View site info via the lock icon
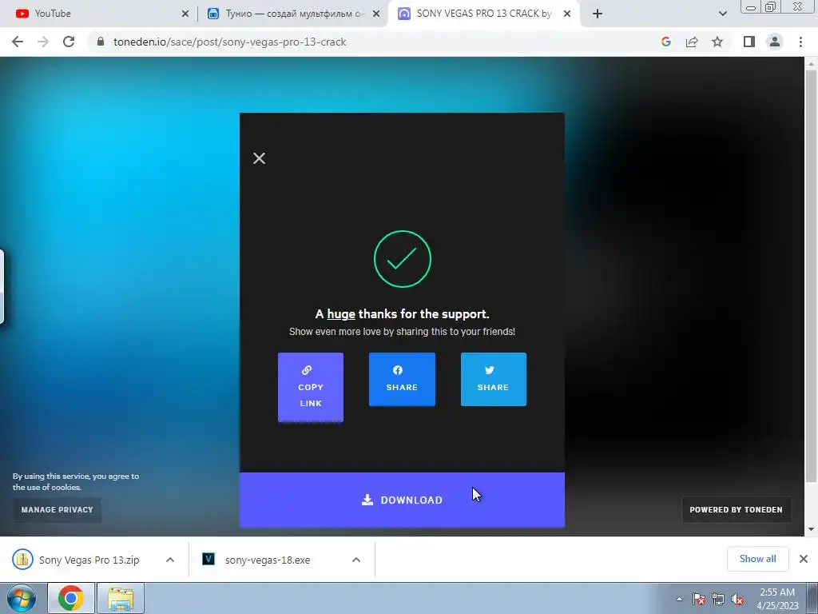 tap(101, 42)
